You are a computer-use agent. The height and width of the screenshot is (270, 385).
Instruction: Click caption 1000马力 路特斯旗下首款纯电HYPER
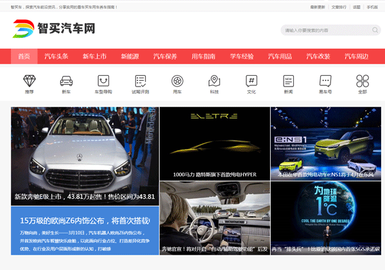(215, 174)
